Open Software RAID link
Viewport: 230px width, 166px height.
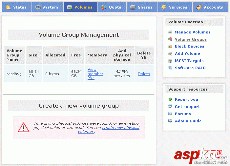pos(190,68)
